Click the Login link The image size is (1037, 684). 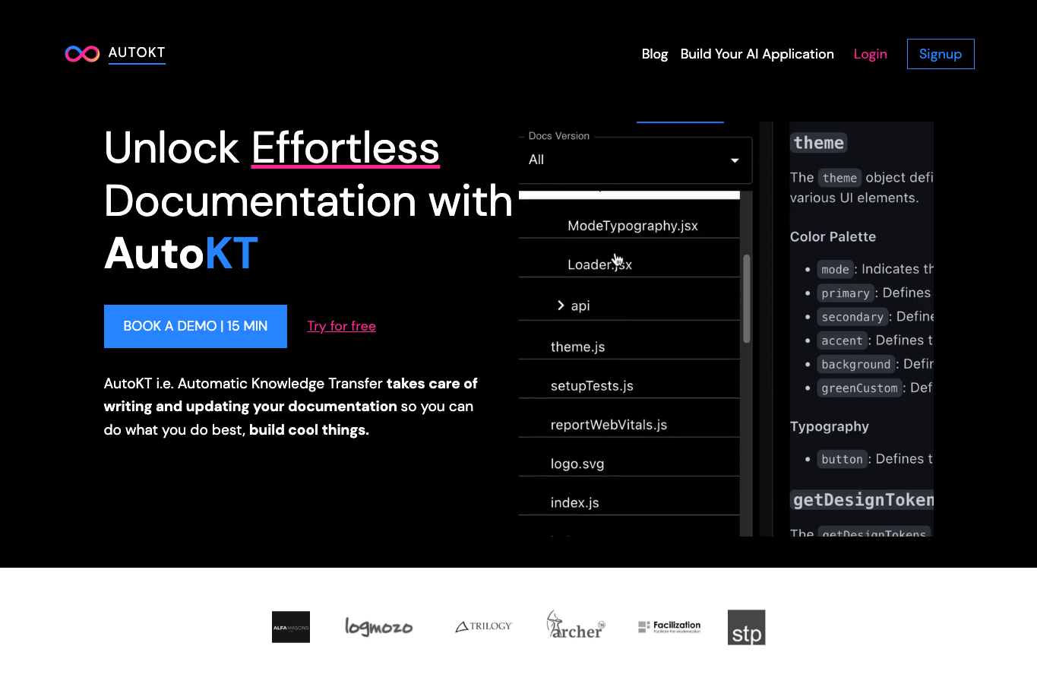tap(870, 54)
